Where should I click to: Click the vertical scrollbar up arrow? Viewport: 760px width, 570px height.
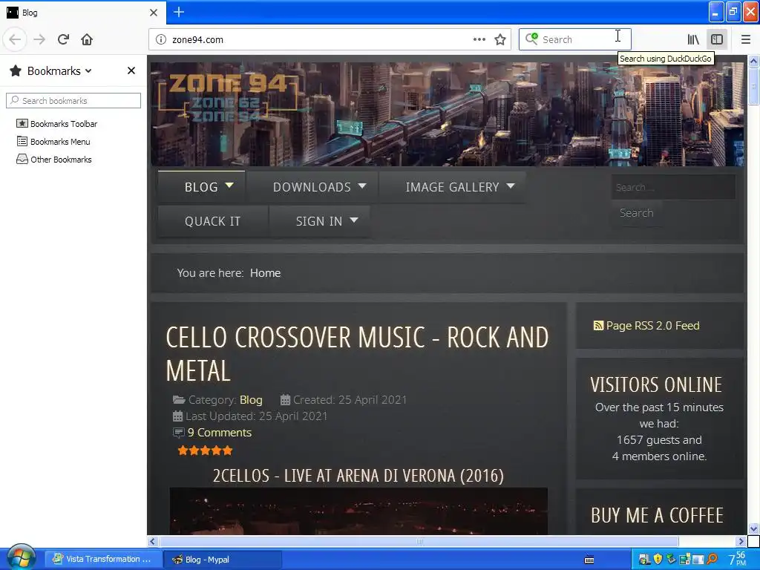tap(753, 61)
